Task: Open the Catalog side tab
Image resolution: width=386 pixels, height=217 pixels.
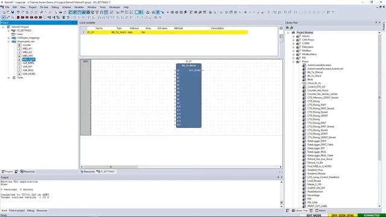Action: pos(384,26)
